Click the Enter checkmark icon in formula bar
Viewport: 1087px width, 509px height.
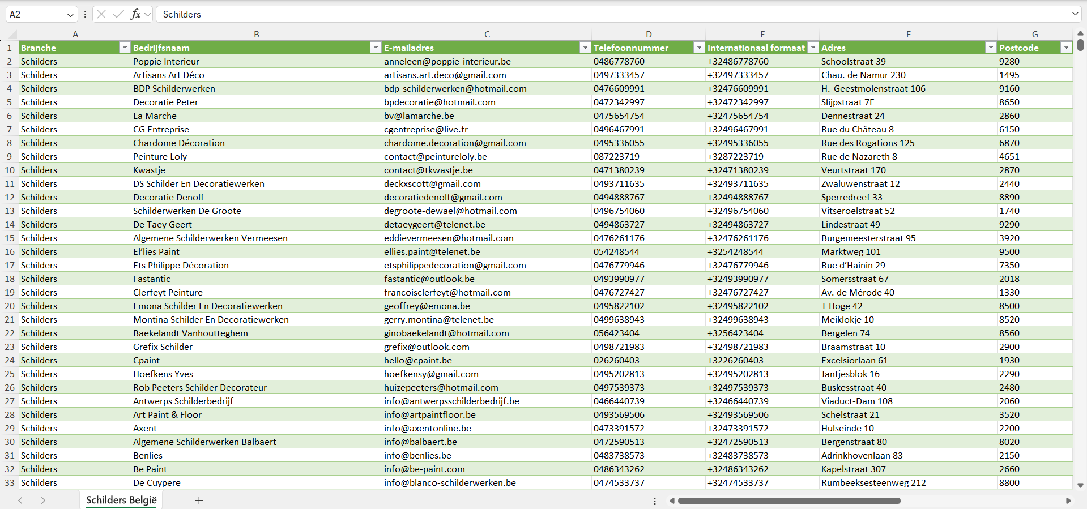coord(118,14)
